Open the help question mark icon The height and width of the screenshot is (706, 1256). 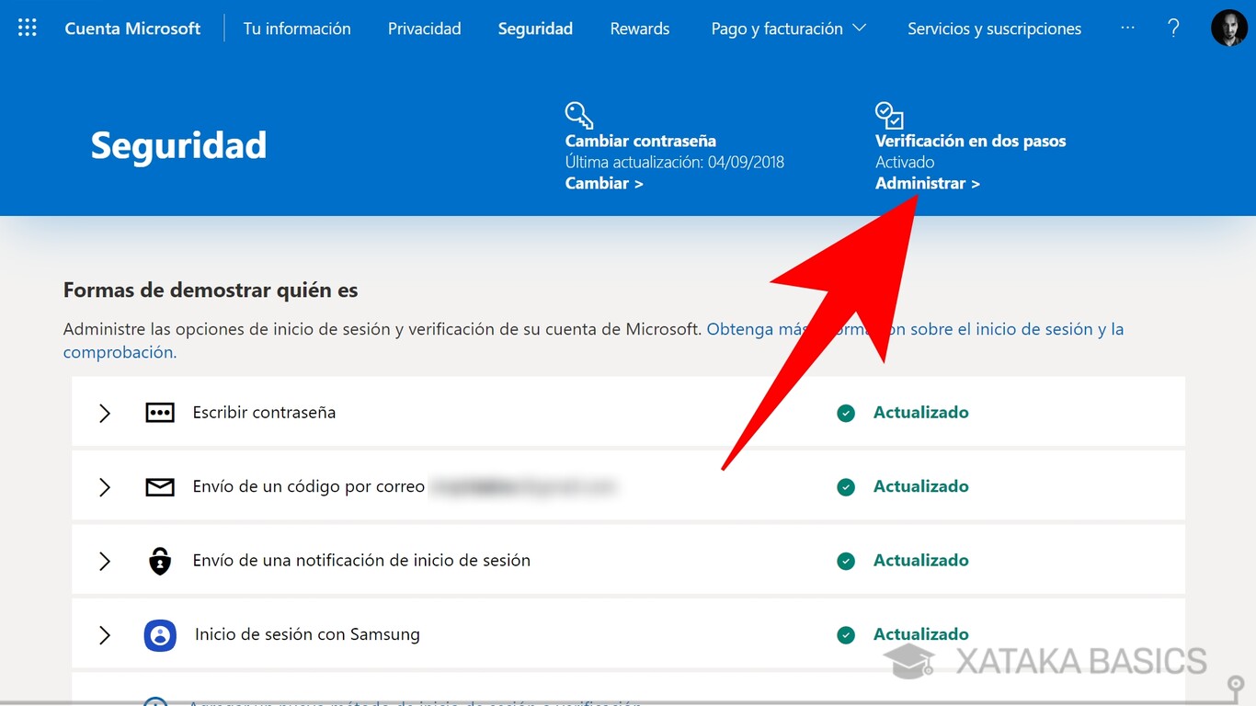click(x=1173, y=28)
